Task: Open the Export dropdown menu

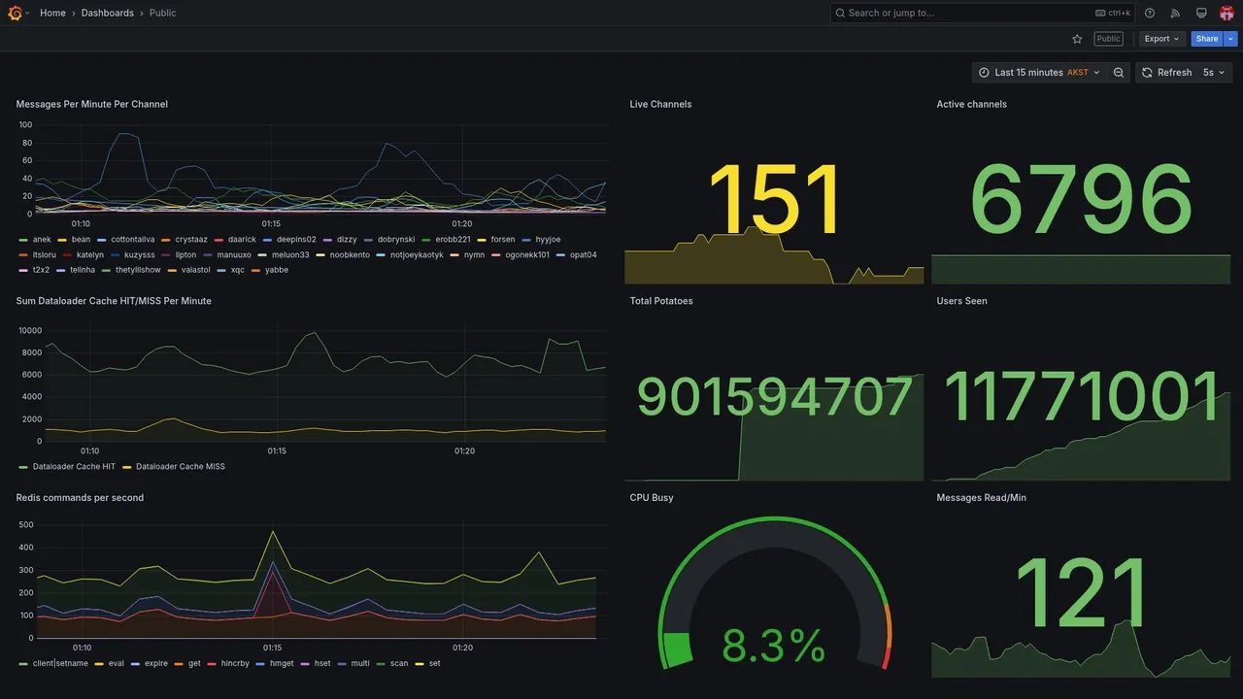Action: [1161, 39]
